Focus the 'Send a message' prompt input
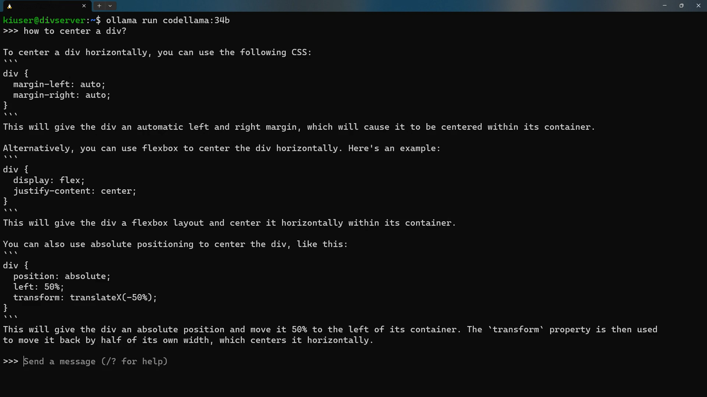The height and width of the screenshot is (397, 707). [x=96, y=361]
